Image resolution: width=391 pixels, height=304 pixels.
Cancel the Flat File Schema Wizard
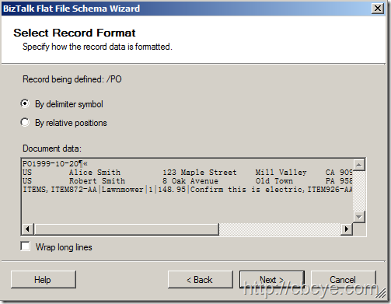point(344,279)
